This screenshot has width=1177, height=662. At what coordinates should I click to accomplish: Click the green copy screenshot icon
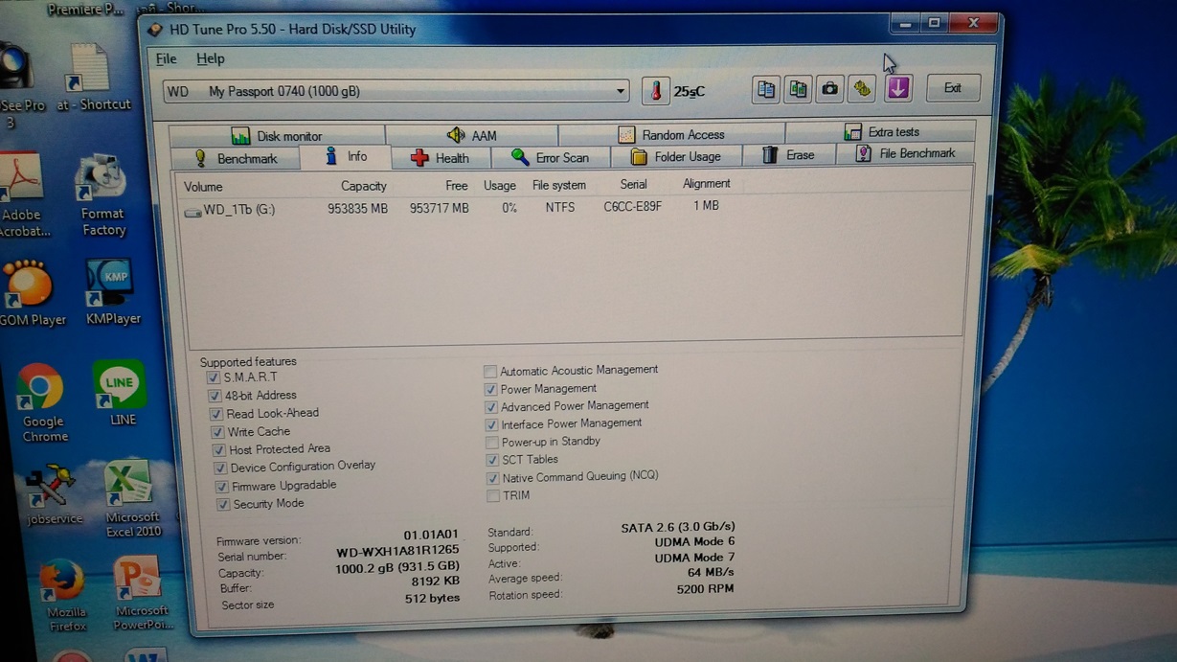[797, 89]
